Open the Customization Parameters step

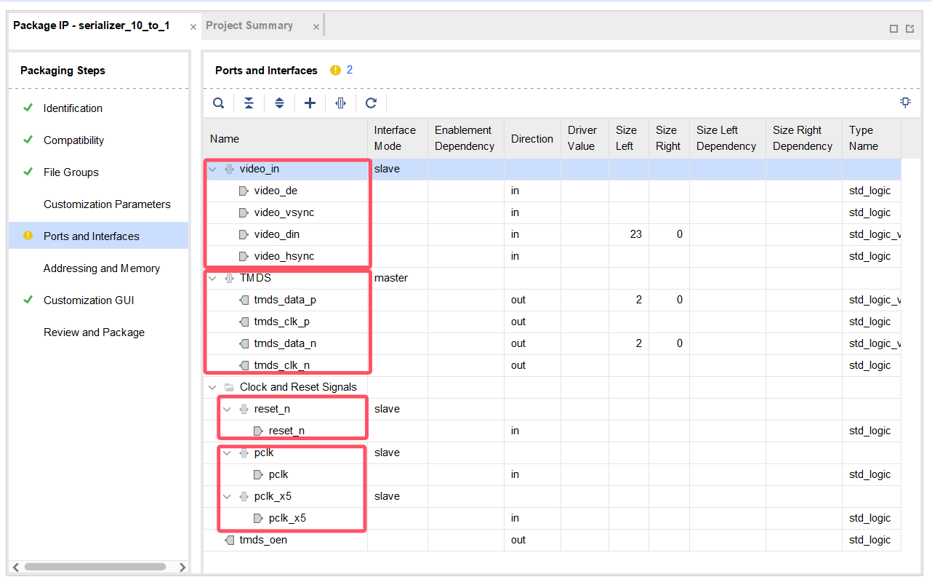tap(107, 204)
